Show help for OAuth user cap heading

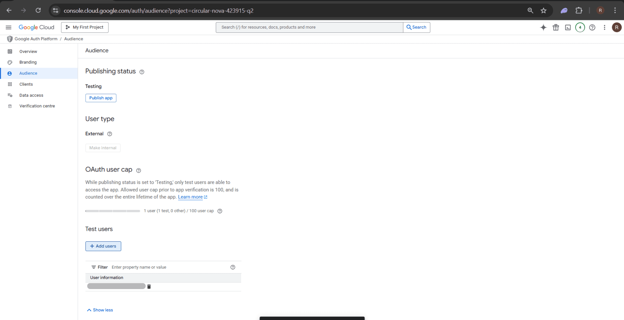139,171
